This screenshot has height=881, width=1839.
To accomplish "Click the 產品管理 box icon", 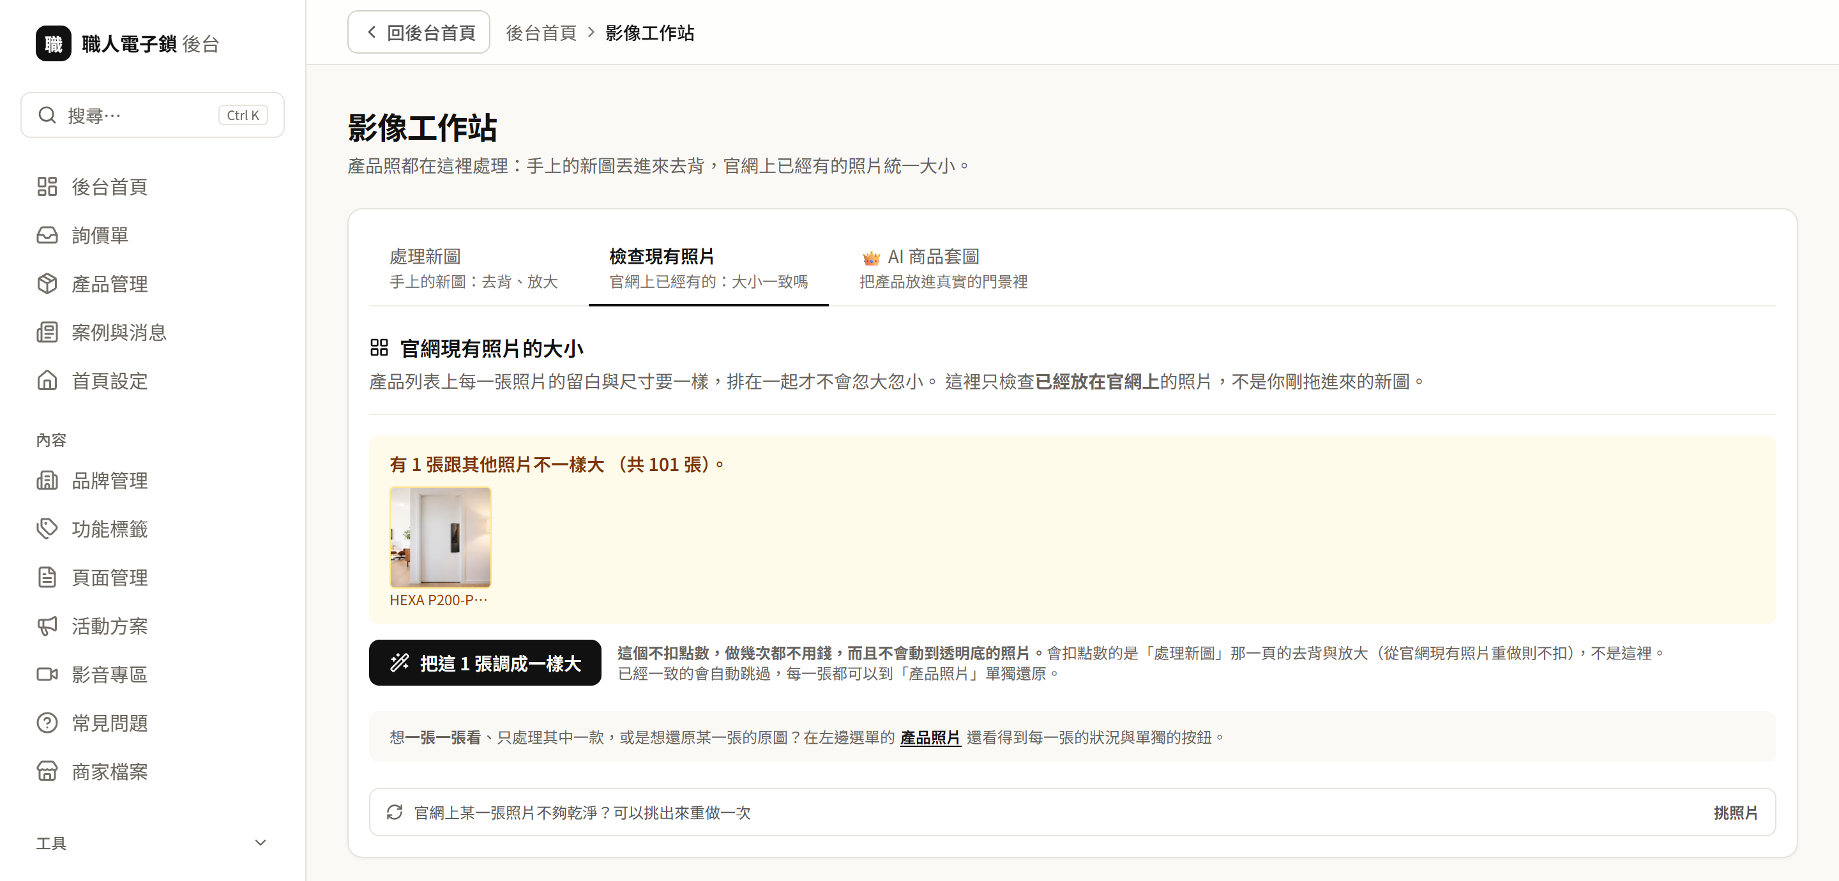I will pos(47,283).
